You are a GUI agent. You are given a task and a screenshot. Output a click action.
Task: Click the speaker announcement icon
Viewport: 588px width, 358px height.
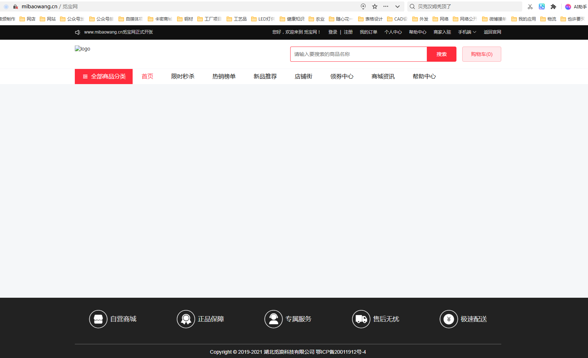click(x=78, y=32)
